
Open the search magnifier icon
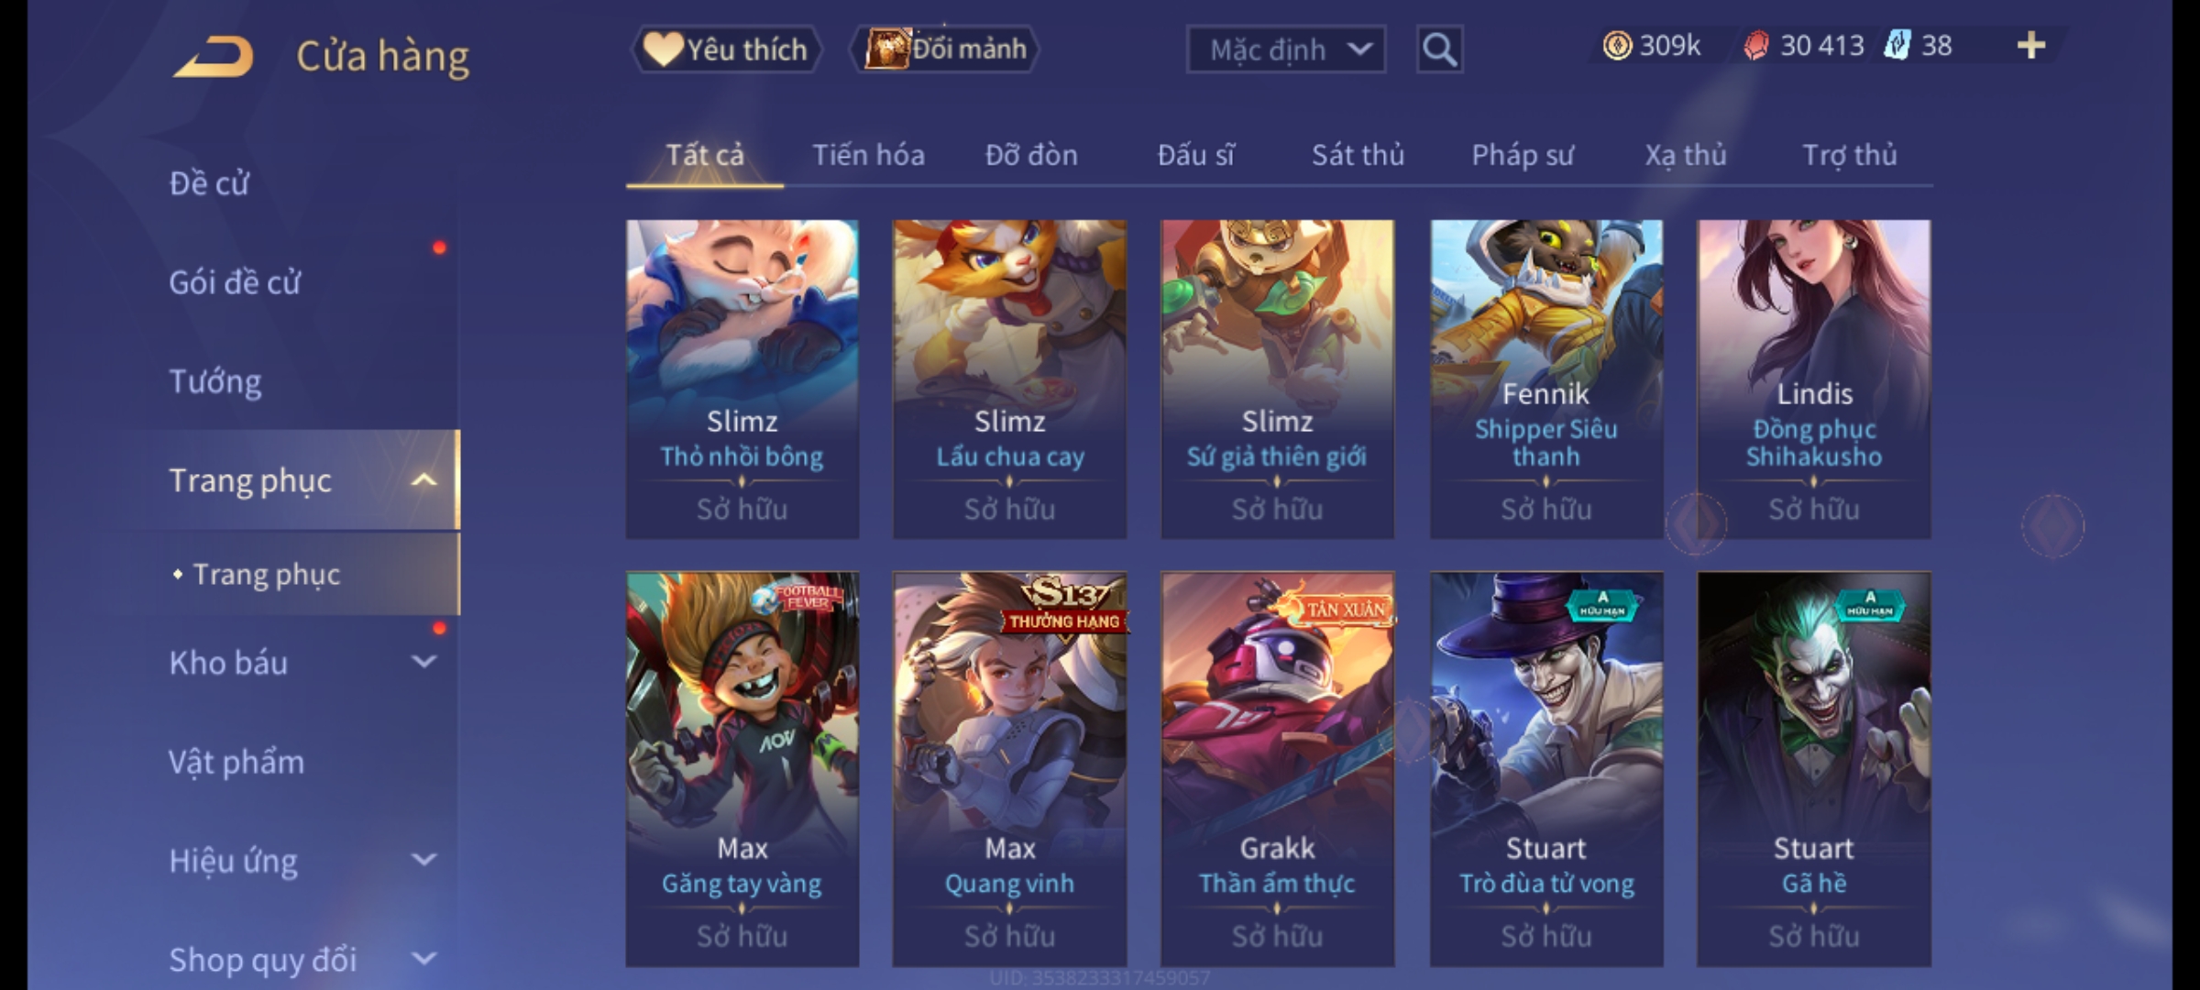point(1439,49)
